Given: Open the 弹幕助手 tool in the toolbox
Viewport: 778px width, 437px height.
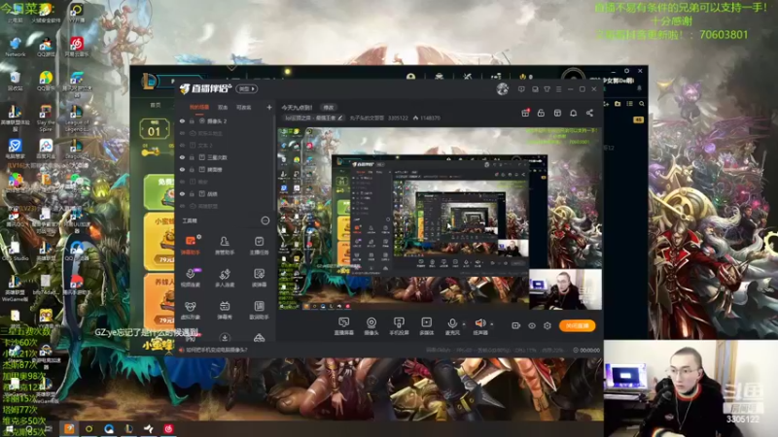Looking at the screenshot, I should (190, 245).
